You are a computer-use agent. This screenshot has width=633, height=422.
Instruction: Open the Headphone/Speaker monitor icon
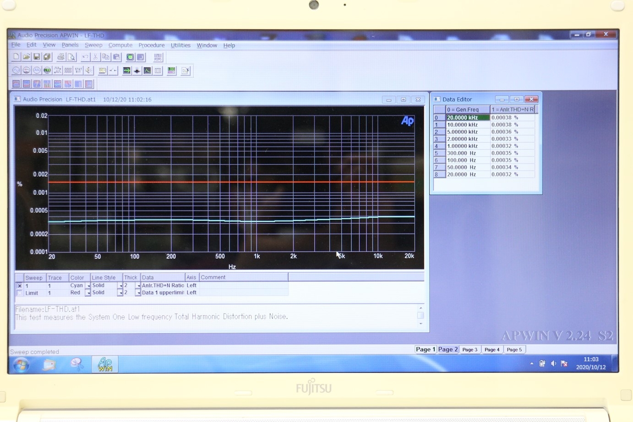[x=89, y=70]
